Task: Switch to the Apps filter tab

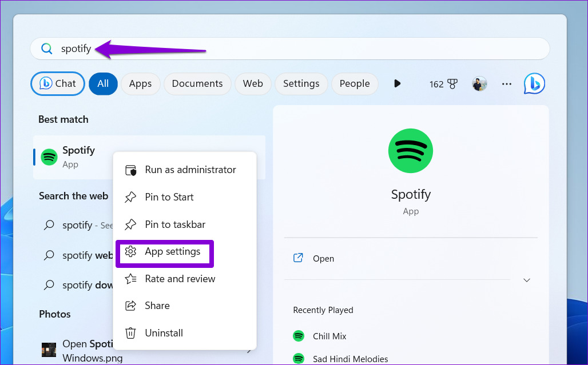Action: pyautogui.click(x=141, y=83)
